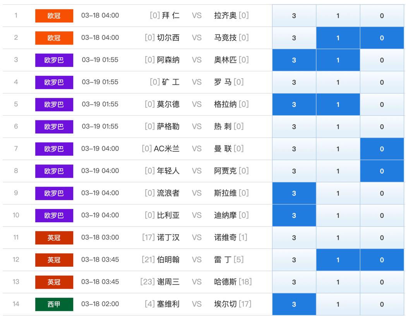Select 3 for 拜仁 vs 拉齐奥
Viewport: 406px width, 317px height.
(294, 15)
